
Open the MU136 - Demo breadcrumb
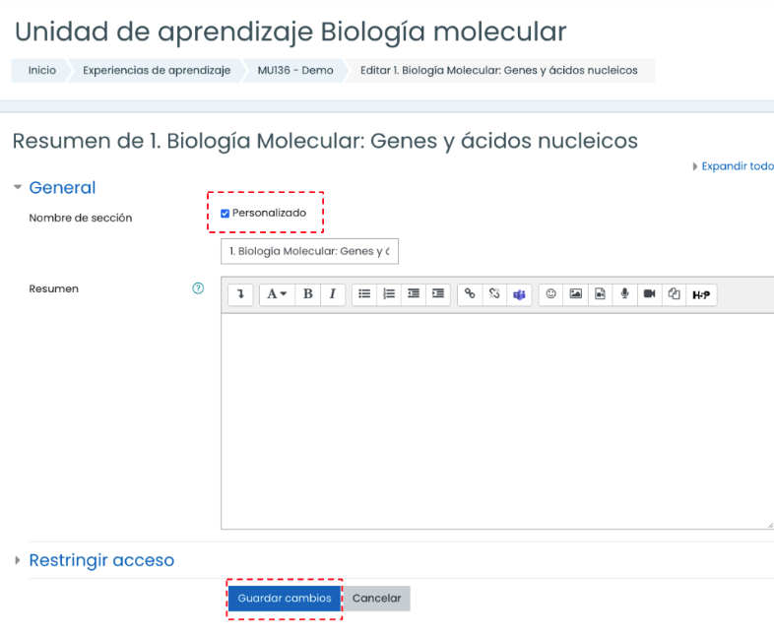[295, 70]
